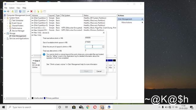This screenshot has height=110, width=196.
Task: Click console tree scroll right arrow
Action: tap(29, 98)
